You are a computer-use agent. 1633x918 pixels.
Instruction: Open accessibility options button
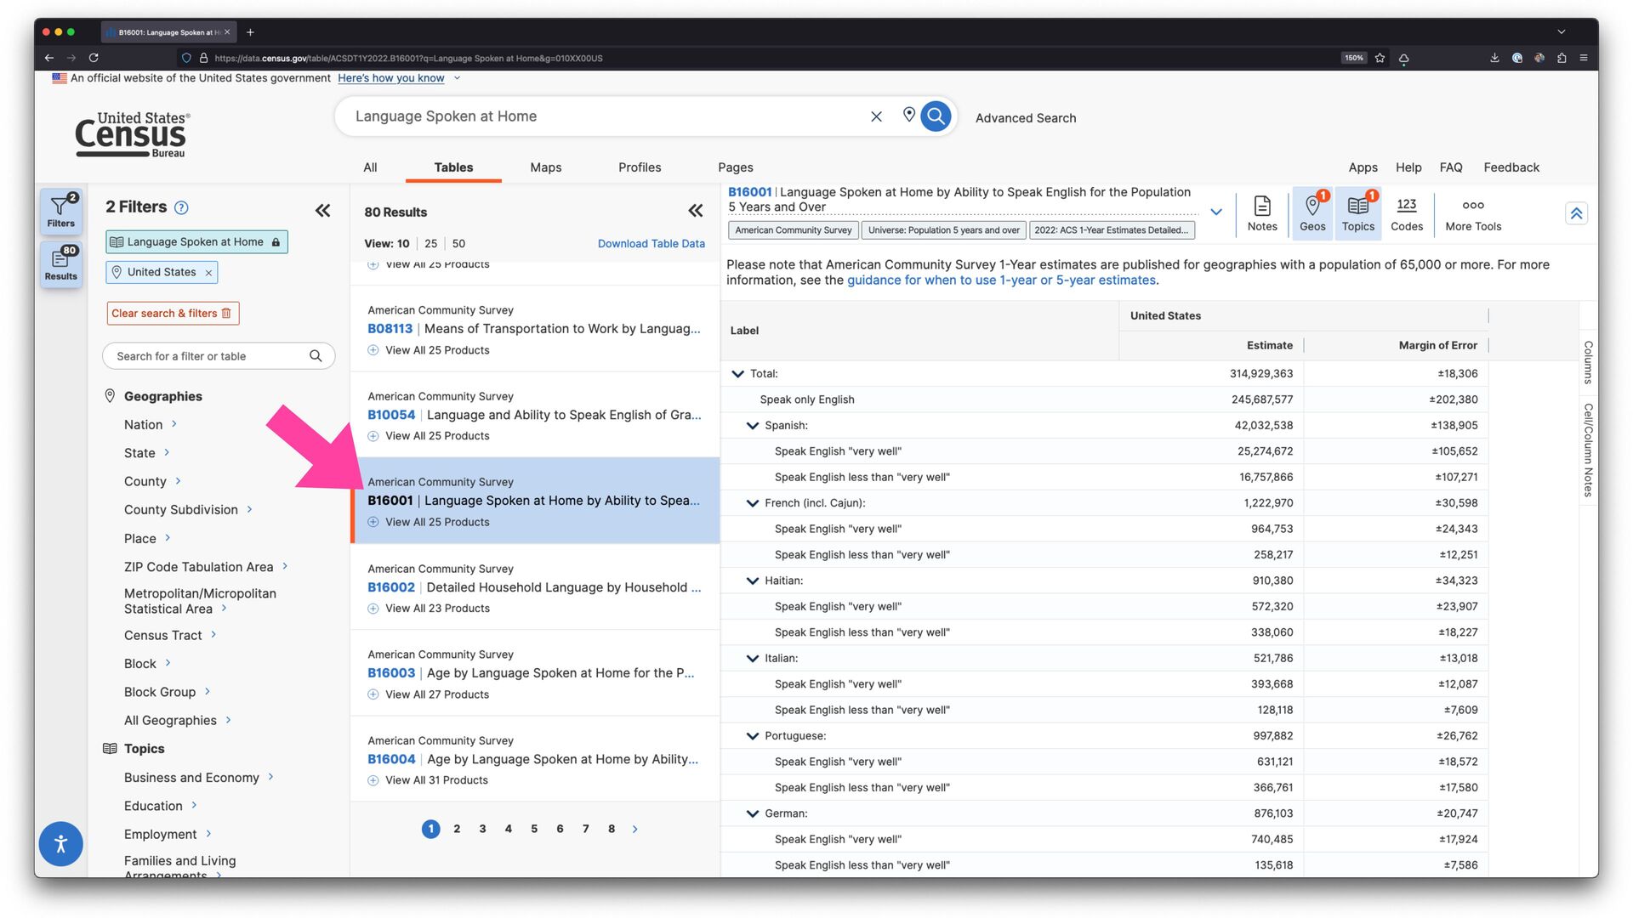coord(60,844)
